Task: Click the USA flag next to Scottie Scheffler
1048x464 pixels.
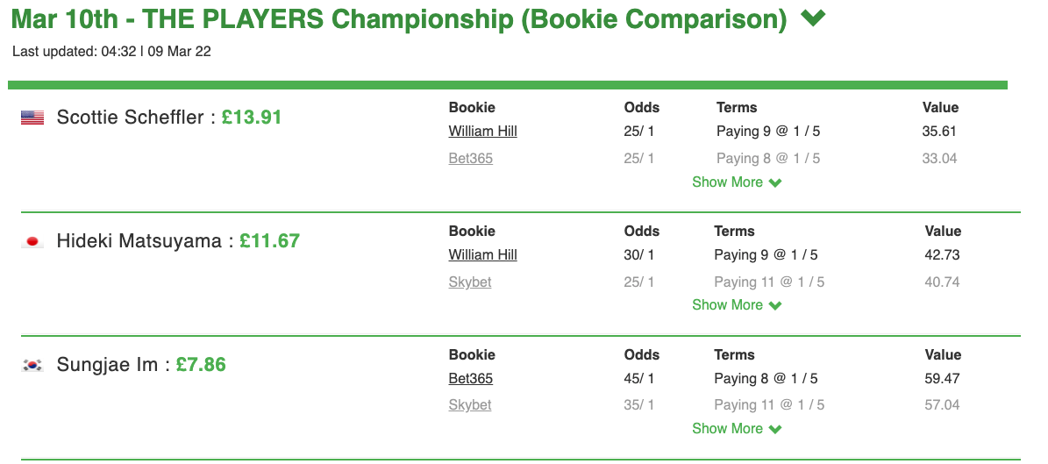Action: [32, 118]
